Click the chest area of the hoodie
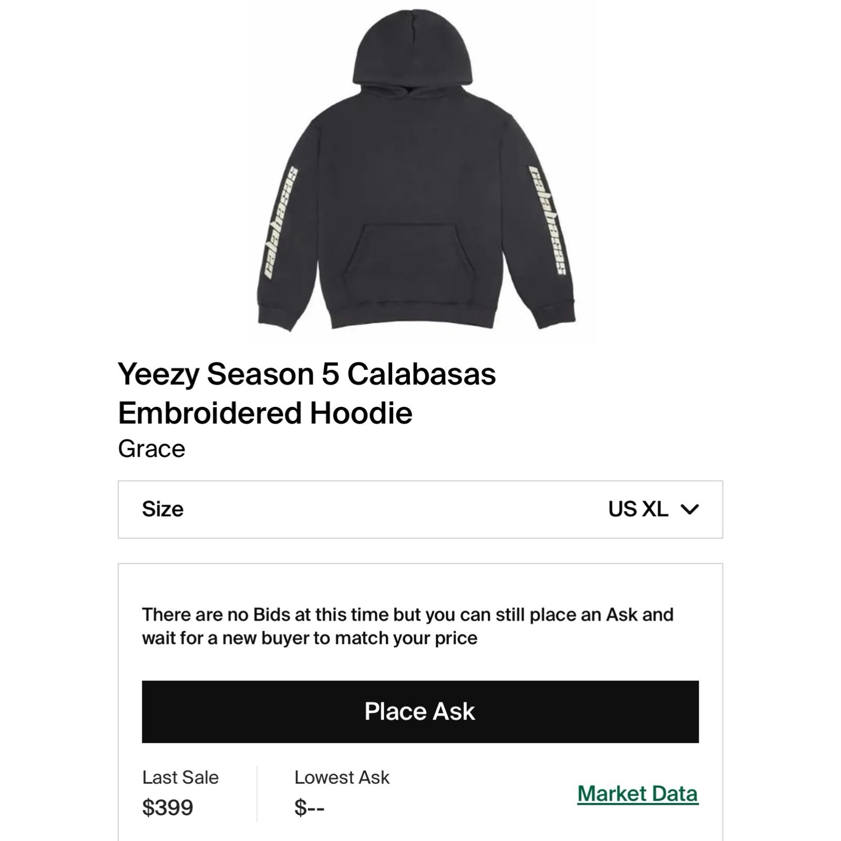Screen dimensions: 841x841 point(416,163)
